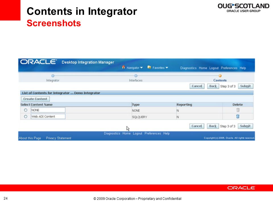Go to the Interfaces train step
The height and width of the screenshot is (205, 273).
pyautogui.click(x=136, y=76)
